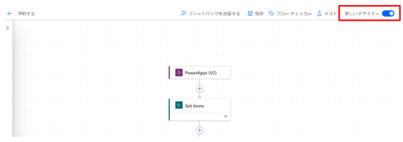Click the connection link icon on Get items

click(x=225, y=116)
